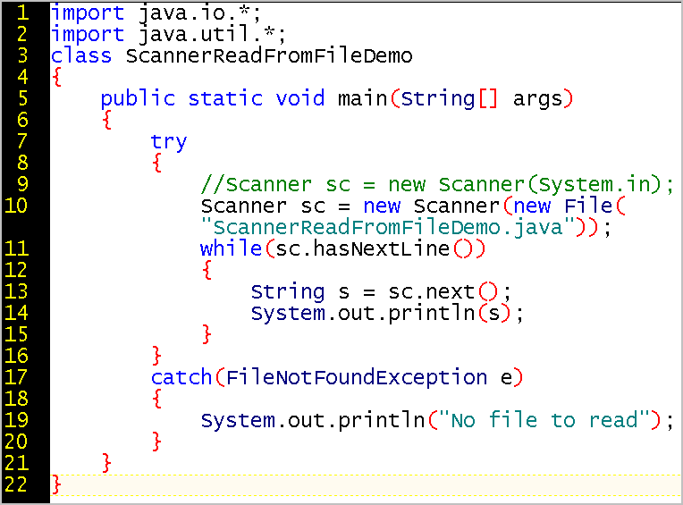Click the 'args' parameter
683x505 pixels.
pyautogui.click(x=537, y=100)
